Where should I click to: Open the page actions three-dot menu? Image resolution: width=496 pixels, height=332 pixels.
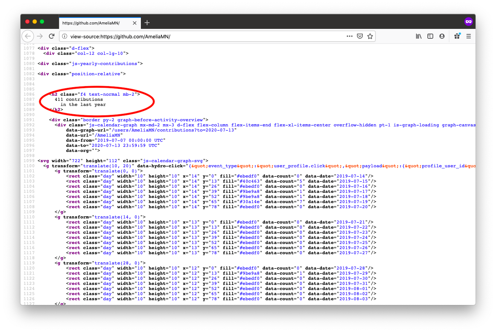point(349,36)
